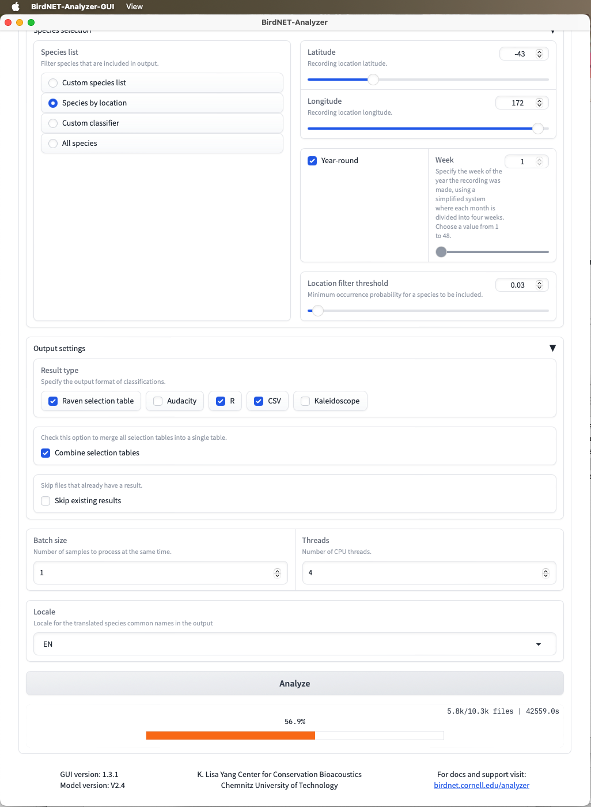Uncheck Combine selection tables
591x807 pixels.
46,453
